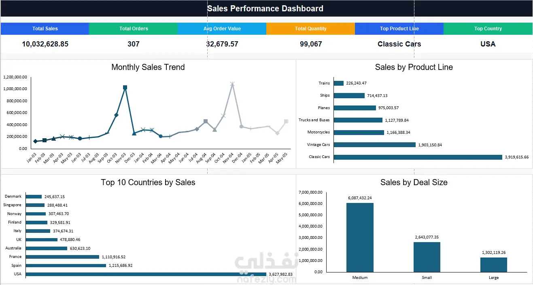The width and height of the screenshot is (533, 285).
Task: Click the 226,243.47 data label
Action: 356,83
